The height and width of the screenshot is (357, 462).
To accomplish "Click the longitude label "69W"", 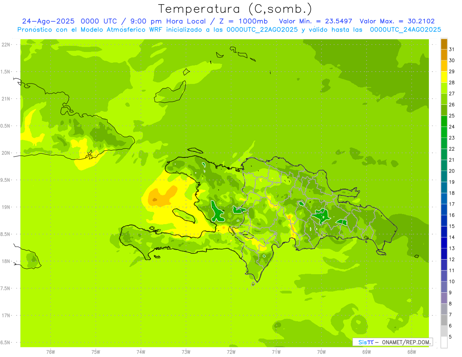I will click(x=367, y=352).
